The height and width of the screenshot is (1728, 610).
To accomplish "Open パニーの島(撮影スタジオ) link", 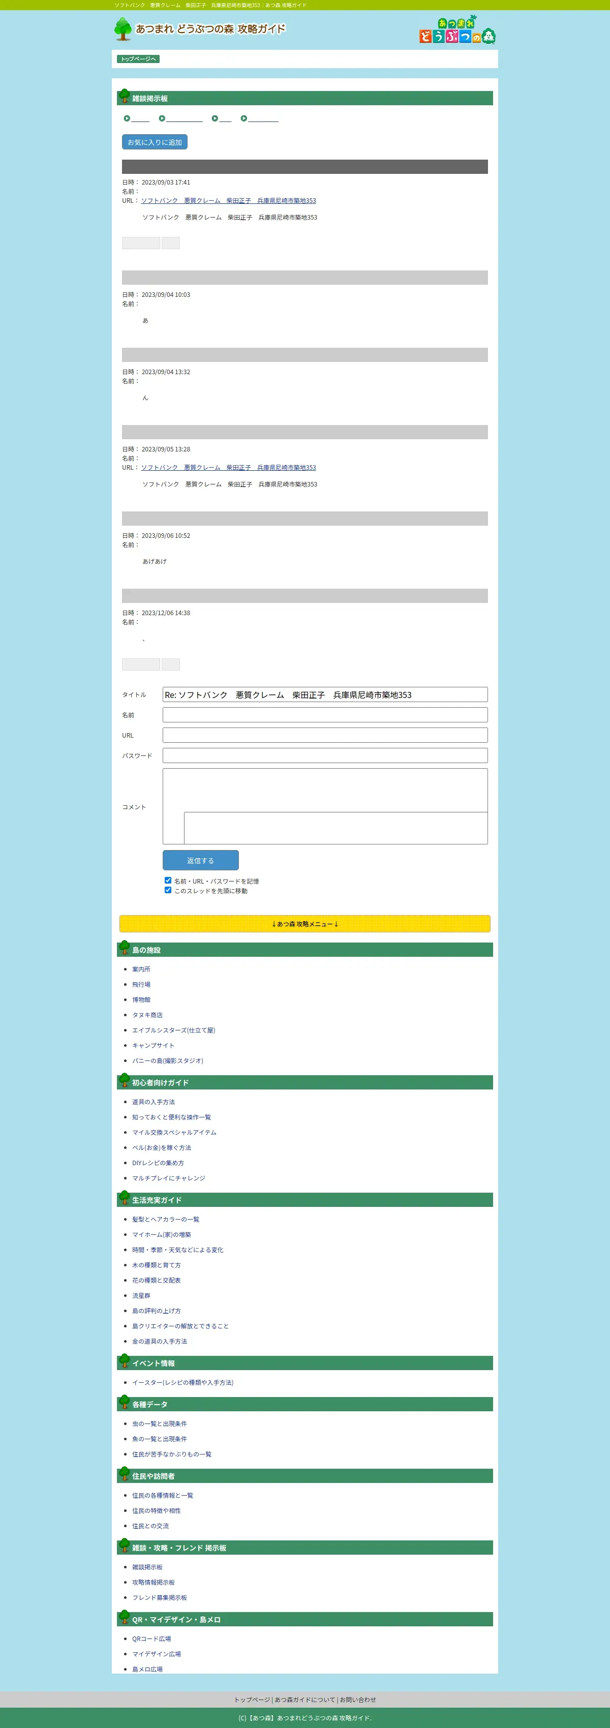I will (x=168, y=1060).
